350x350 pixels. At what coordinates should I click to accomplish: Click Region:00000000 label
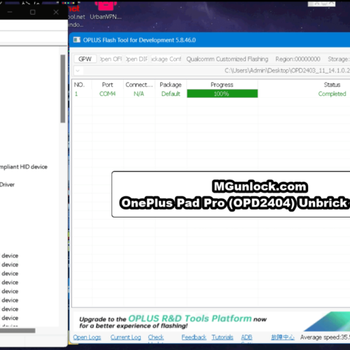pyautogui.click(x=297, y=59)
